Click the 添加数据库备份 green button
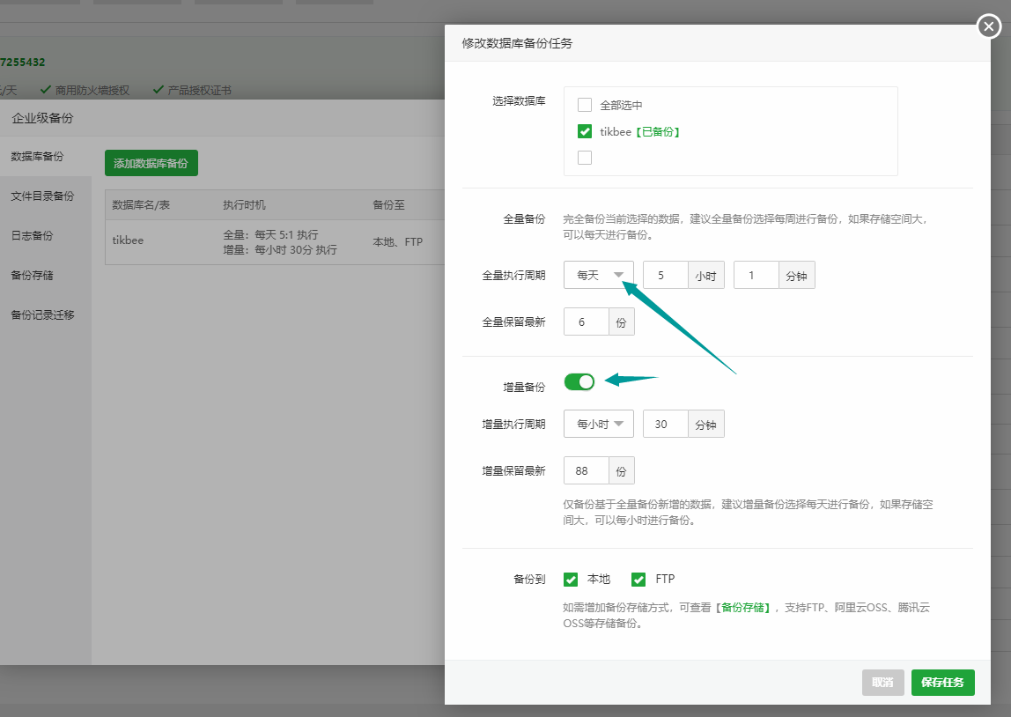This screenshot has width=1011, height=717. tap(151, 163)
